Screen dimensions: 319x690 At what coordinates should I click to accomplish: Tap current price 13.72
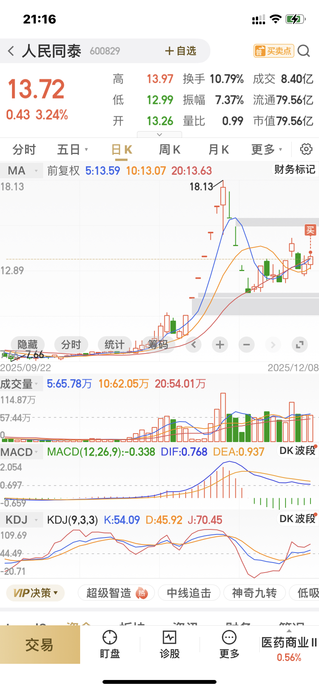click(36, 89)
